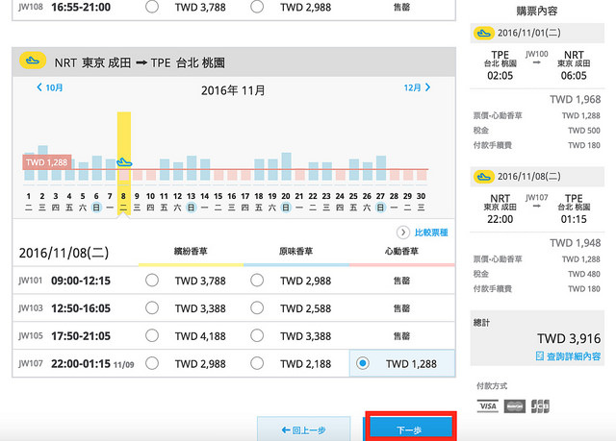Select the JW107 TWD 1,288 radio button
The image size is (616, 441).
(363, 364)
